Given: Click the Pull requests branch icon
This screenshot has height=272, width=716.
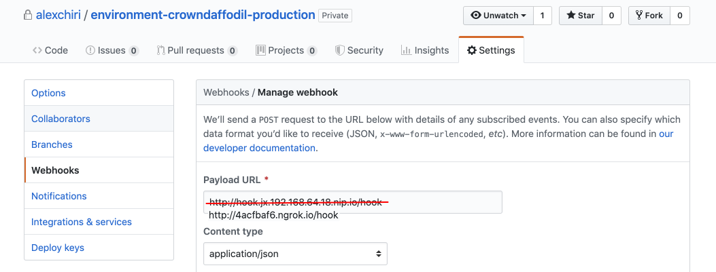Looking at the screenshot, I should pyautogui.click(x=160, y=50).
